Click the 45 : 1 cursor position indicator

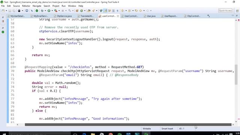[181, 129]
